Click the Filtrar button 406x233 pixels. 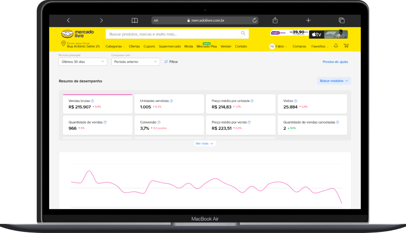[x=171, y=62]
